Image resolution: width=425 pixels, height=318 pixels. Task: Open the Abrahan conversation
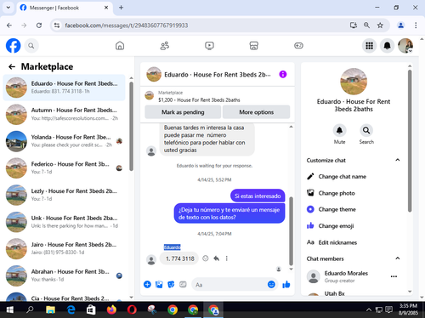click(x=64, y=275)
